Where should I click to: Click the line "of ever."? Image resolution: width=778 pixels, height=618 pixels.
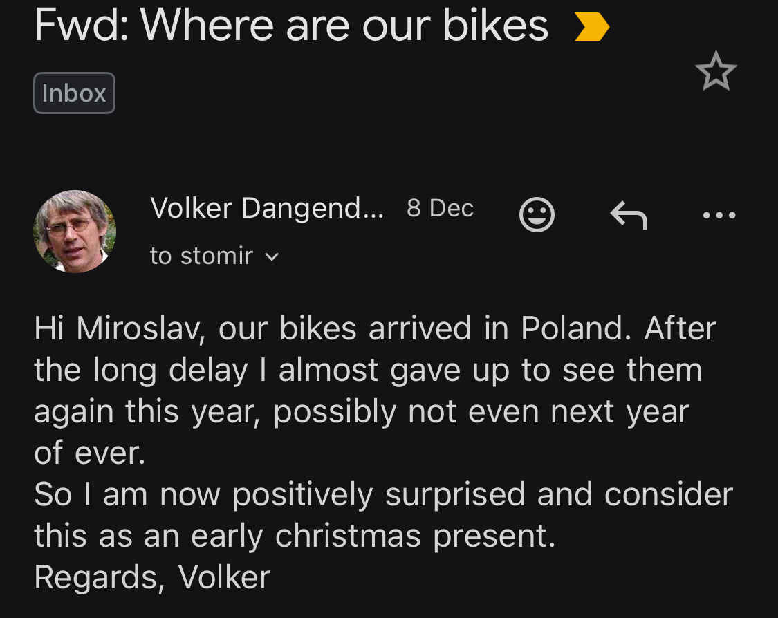[90, 453]
